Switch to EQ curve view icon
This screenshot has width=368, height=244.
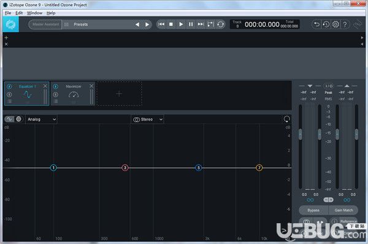pyautogui.click(x=9, y=119)
